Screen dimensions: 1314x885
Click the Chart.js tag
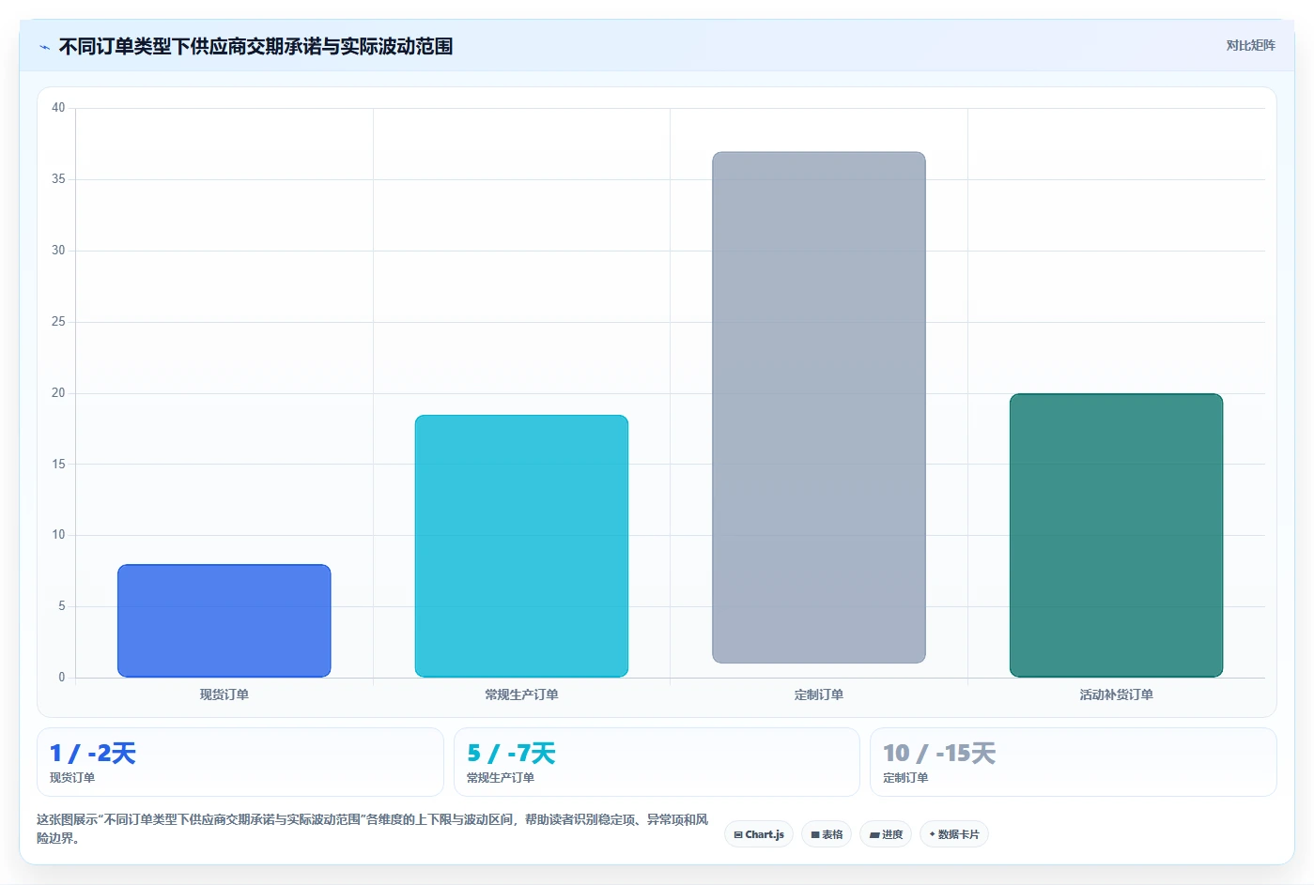click(758, 834)
